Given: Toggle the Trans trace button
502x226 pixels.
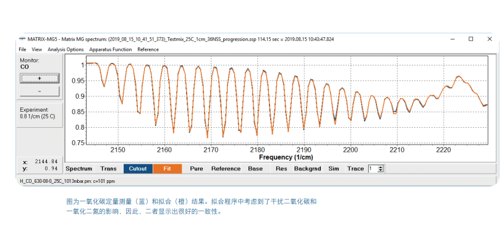Looking at the screenshot, I should (108, 169).
